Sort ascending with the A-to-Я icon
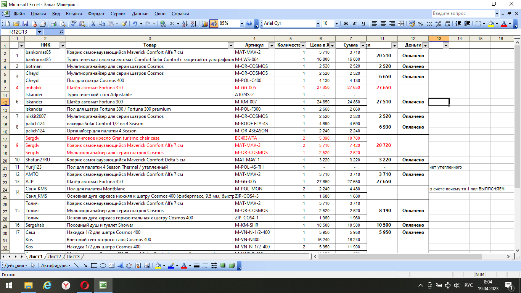The height and width of the screenshot is (293, 521). point(185,24)
